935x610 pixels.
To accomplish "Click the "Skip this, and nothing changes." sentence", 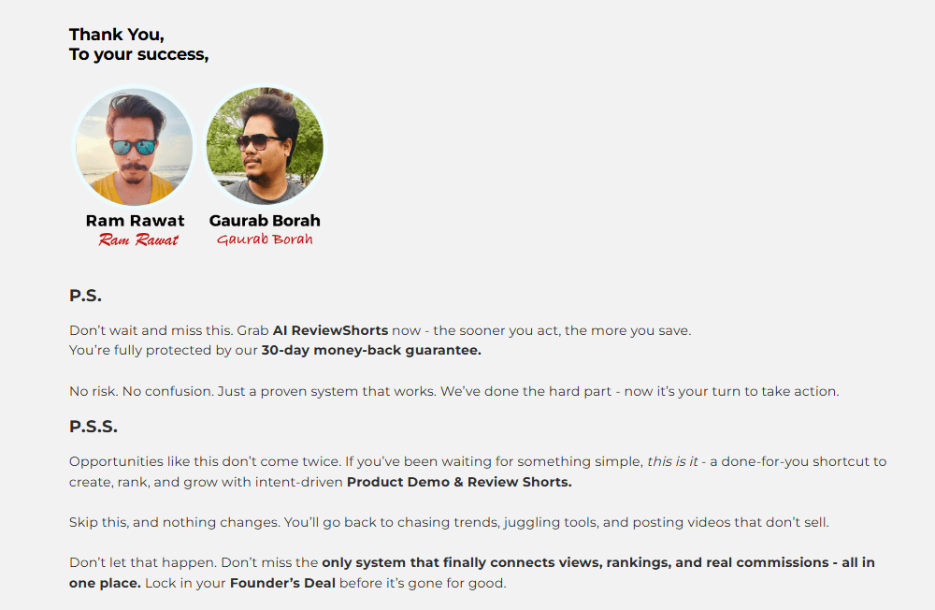I will (176, 523).
